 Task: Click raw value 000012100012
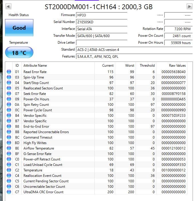174,148
